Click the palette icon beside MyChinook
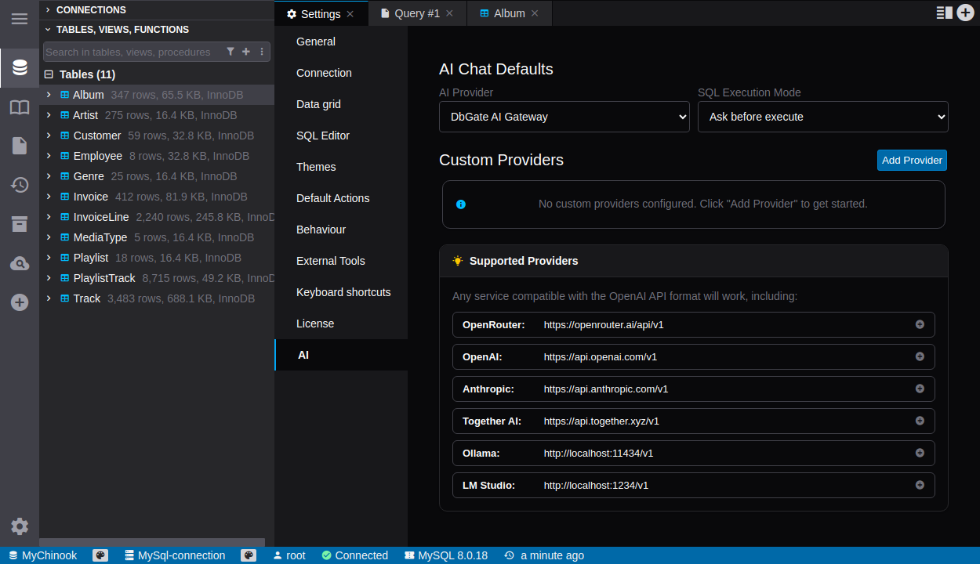Screen dimensions: 980x564 [100, 555]
